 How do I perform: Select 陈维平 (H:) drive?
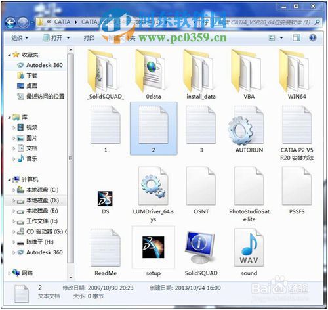35,242
